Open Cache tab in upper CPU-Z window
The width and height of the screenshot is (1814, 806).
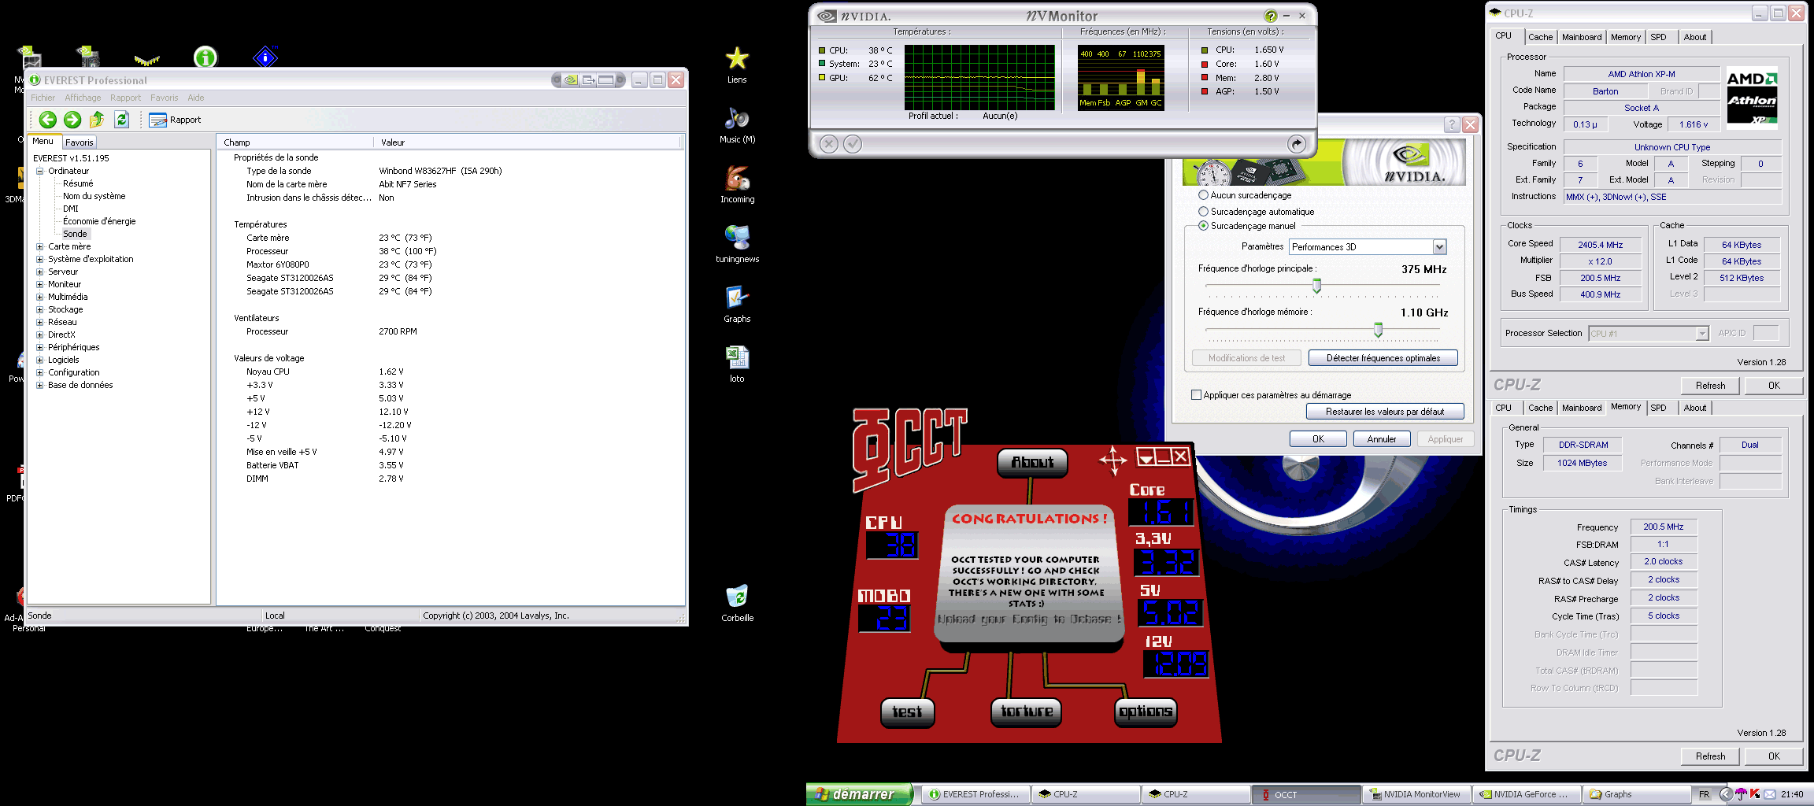(1540, 37)
